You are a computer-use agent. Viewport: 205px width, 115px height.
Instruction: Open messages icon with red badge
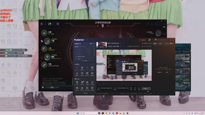(x=155, y=40)
